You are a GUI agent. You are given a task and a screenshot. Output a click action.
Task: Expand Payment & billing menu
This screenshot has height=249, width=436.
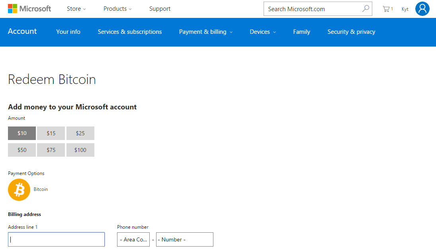(x=205, y=32)
